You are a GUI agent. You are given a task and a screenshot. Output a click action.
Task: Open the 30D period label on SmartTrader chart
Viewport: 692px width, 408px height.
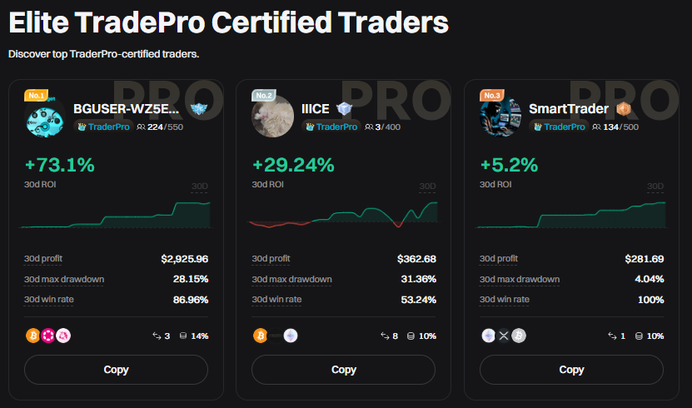tap(655, 187)
